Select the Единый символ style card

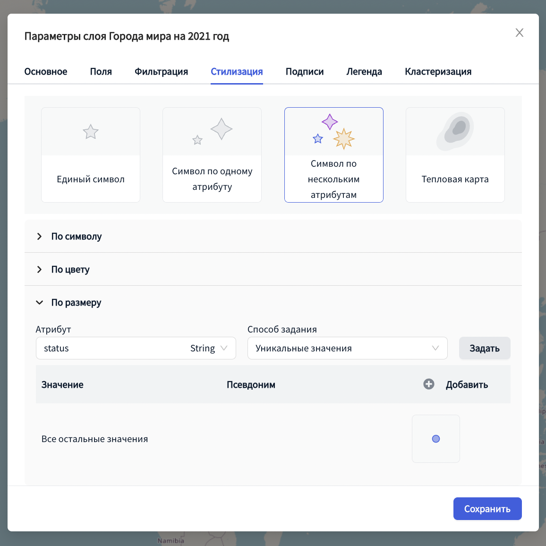click(x=91, y=155)
